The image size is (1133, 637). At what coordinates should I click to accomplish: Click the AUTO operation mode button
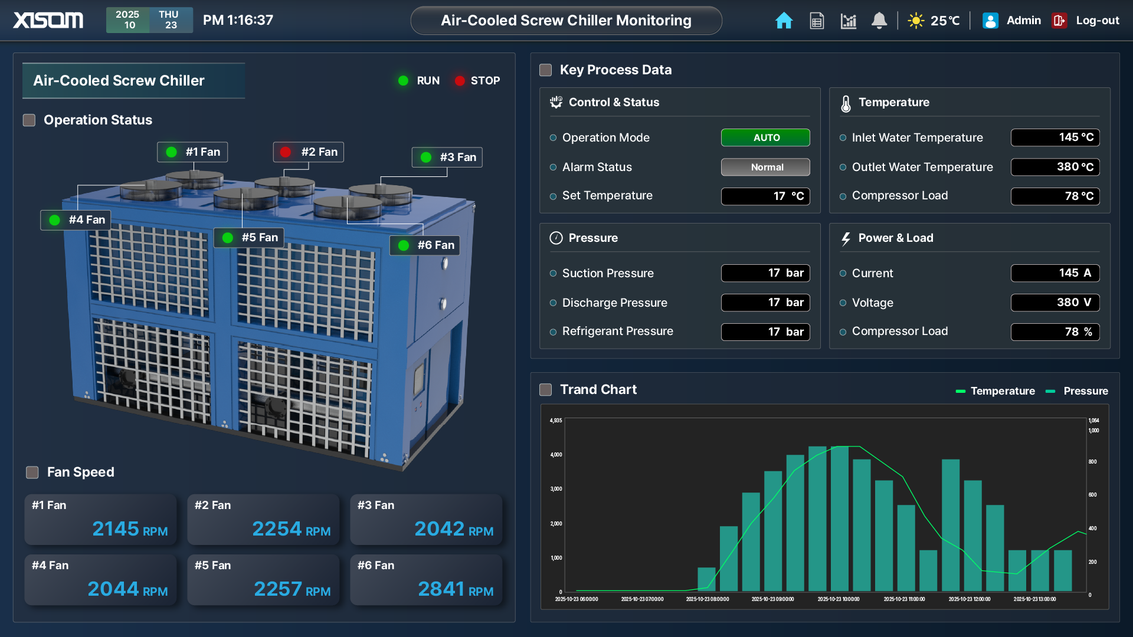click(x=765, y=137)
